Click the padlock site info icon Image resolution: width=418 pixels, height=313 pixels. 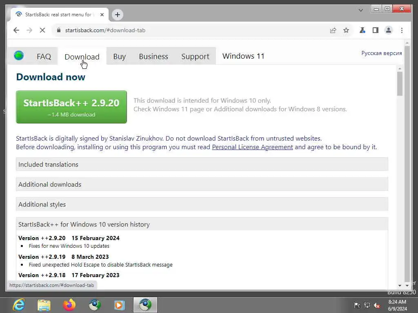[x=59, y=30]
